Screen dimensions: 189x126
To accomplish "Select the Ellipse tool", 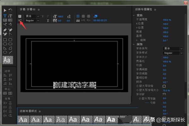I will click(x=5, y=52).
